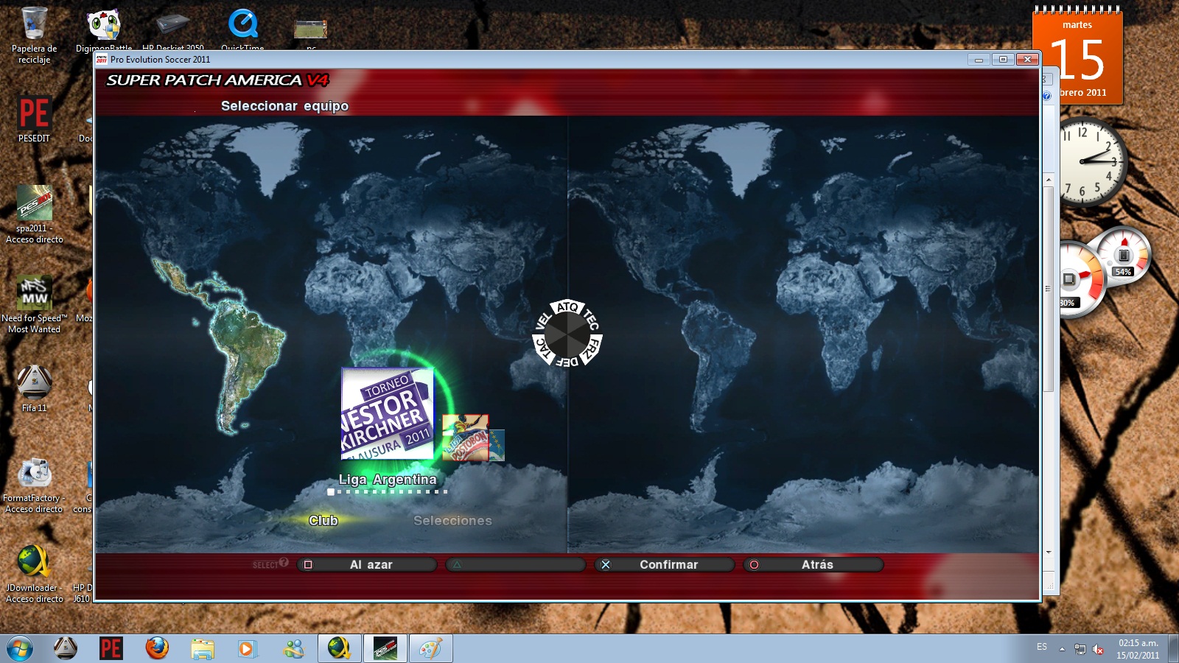1179x663 pixels.
Task: Open the muted volume icon in the tray
Action: [x=1098, y=649]
